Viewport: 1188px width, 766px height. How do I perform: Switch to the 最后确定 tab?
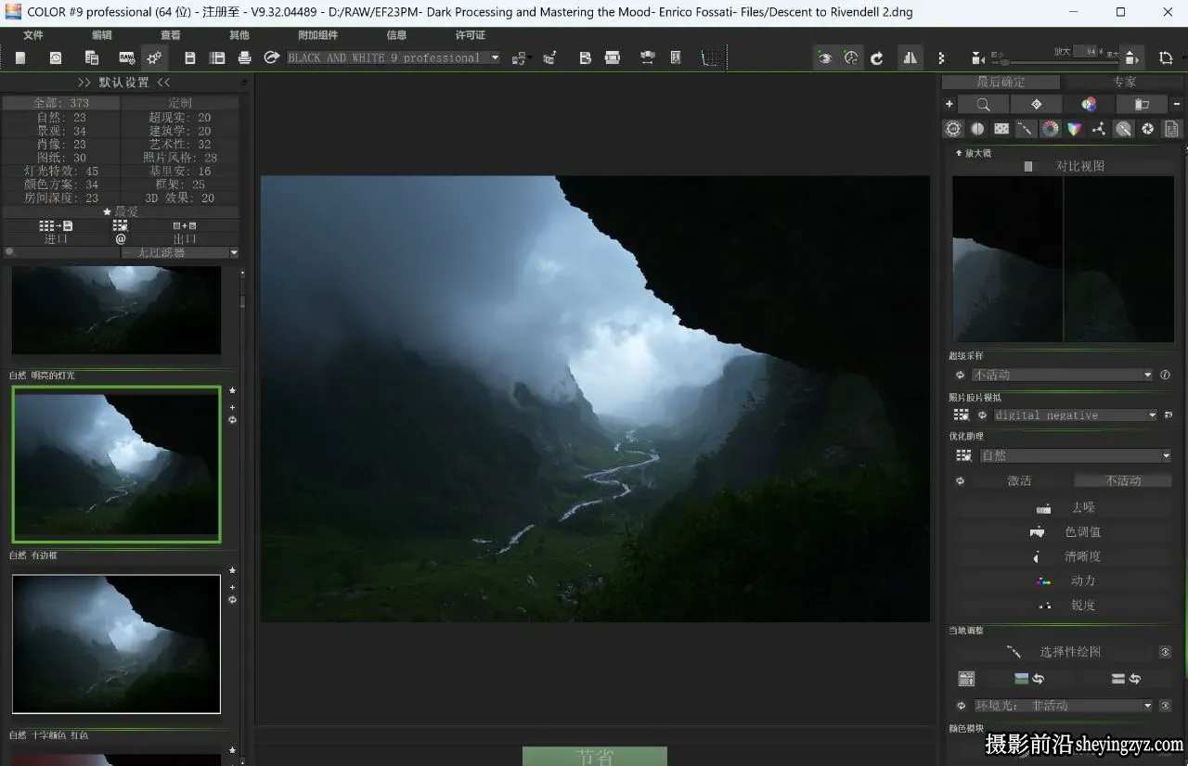pos(1001,82)
